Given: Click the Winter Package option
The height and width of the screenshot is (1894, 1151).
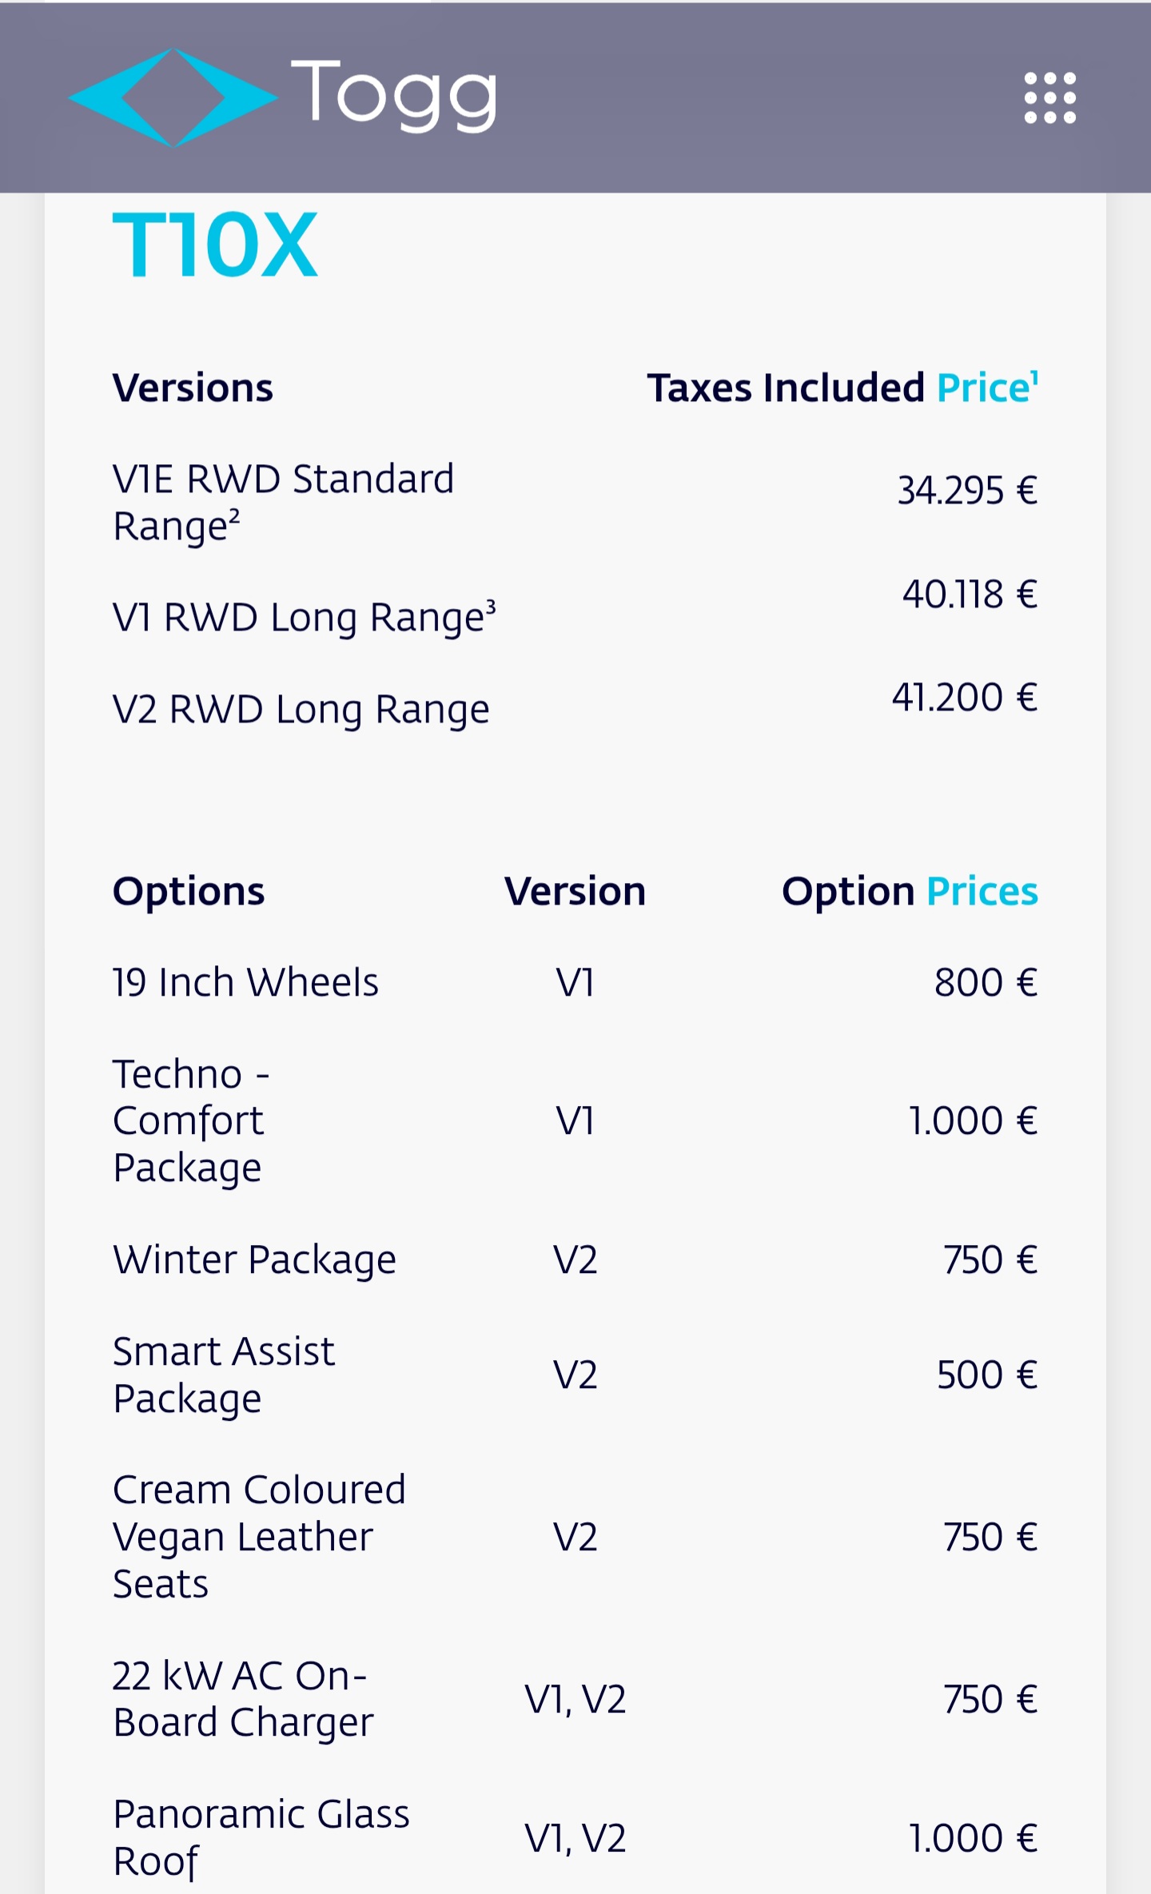Looking at the screenshot, I should point(254,1260).
